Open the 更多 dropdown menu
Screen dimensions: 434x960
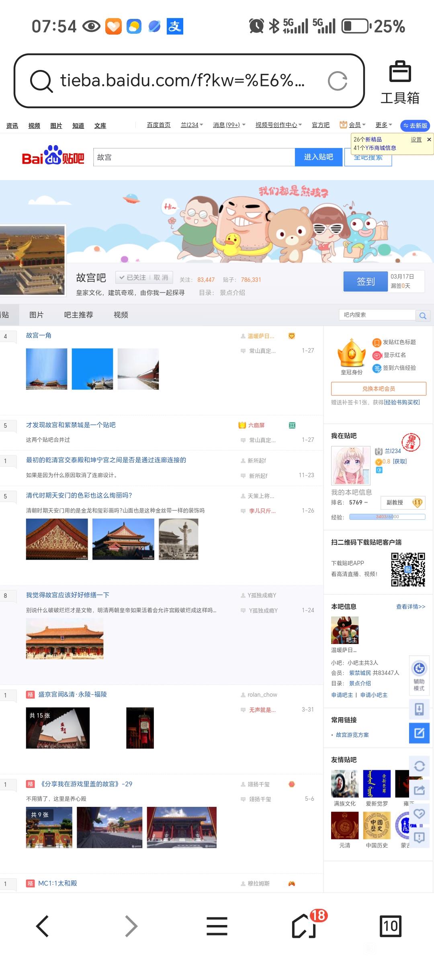[x=383, y=125]
